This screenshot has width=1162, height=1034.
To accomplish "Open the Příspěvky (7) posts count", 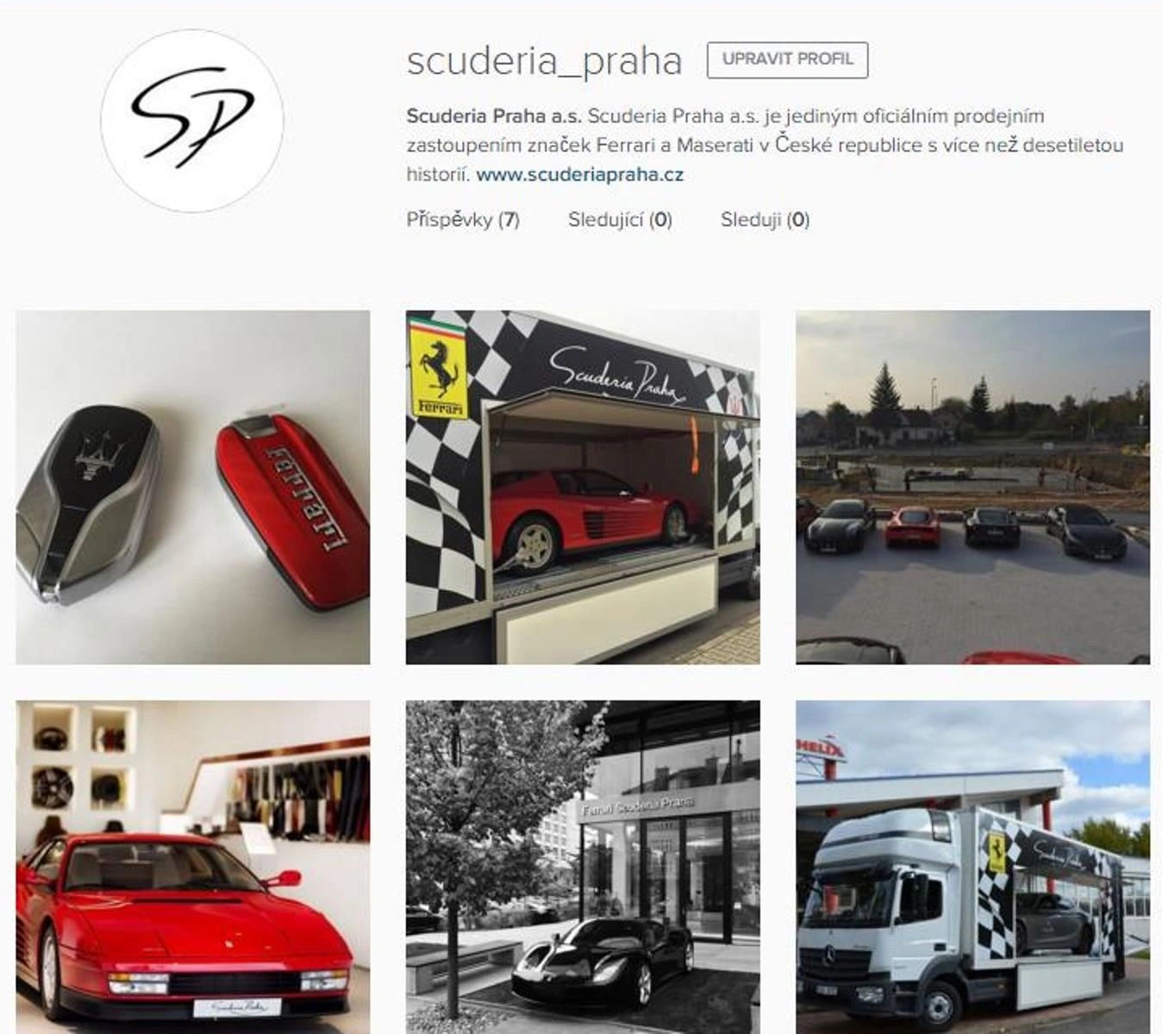I will coord(463,220).
